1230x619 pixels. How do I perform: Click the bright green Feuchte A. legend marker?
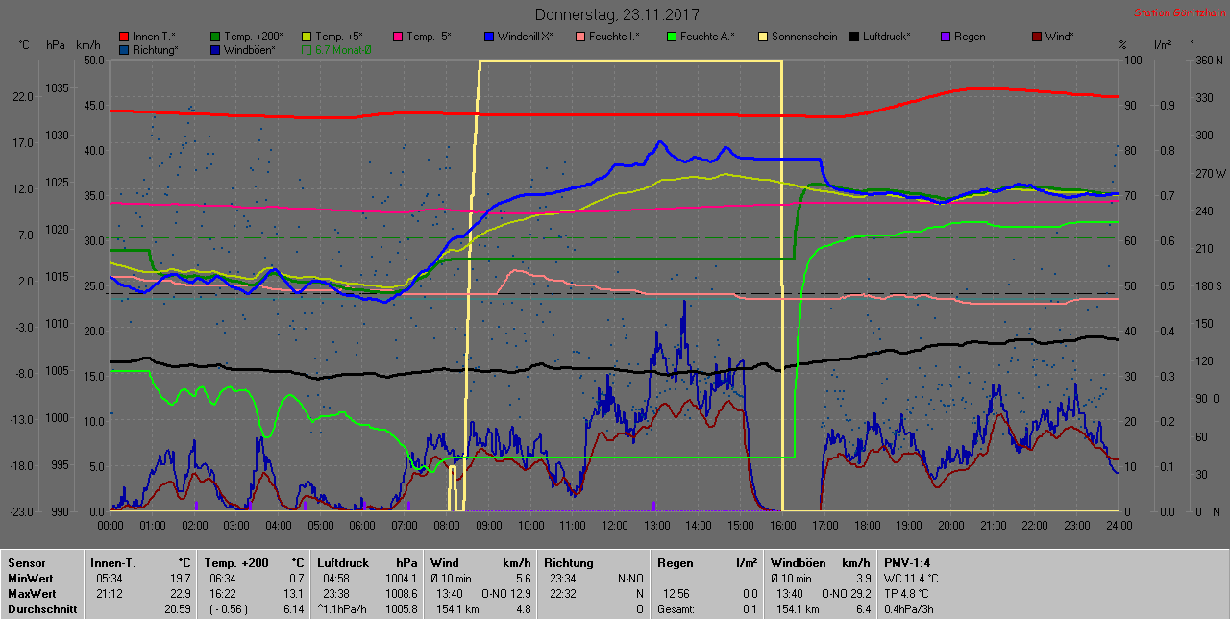coord(672,37)
